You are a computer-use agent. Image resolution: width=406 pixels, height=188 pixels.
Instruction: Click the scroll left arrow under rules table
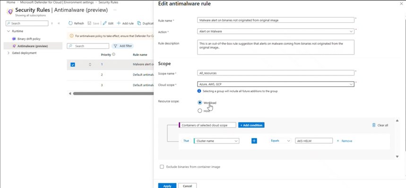pos(69,93)
